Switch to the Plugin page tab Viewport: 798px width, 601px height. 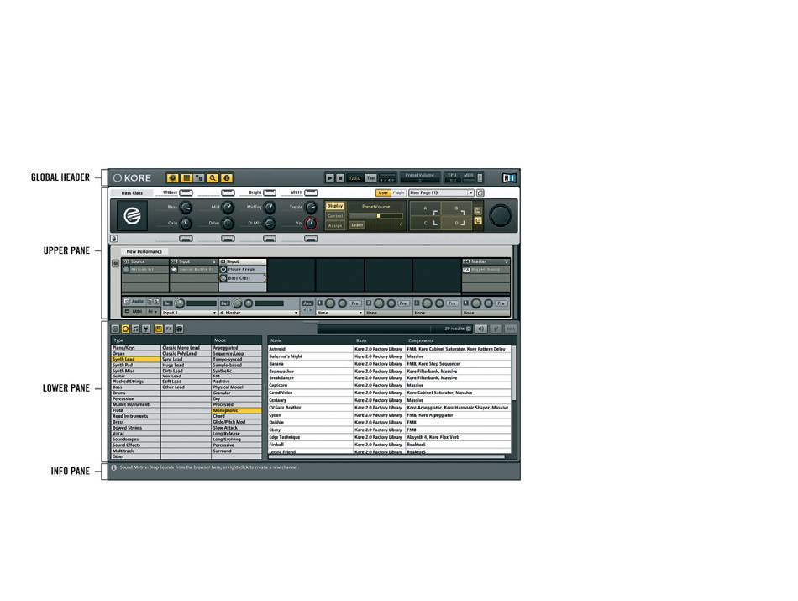[x=398, y=192]
